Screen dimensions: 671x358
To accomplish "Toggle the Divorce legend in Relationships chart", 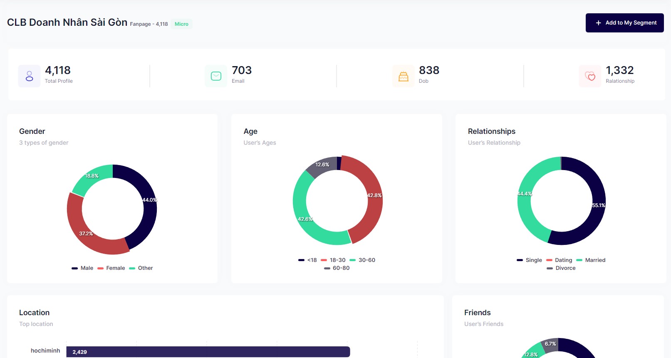I will [x=561, y=268].
